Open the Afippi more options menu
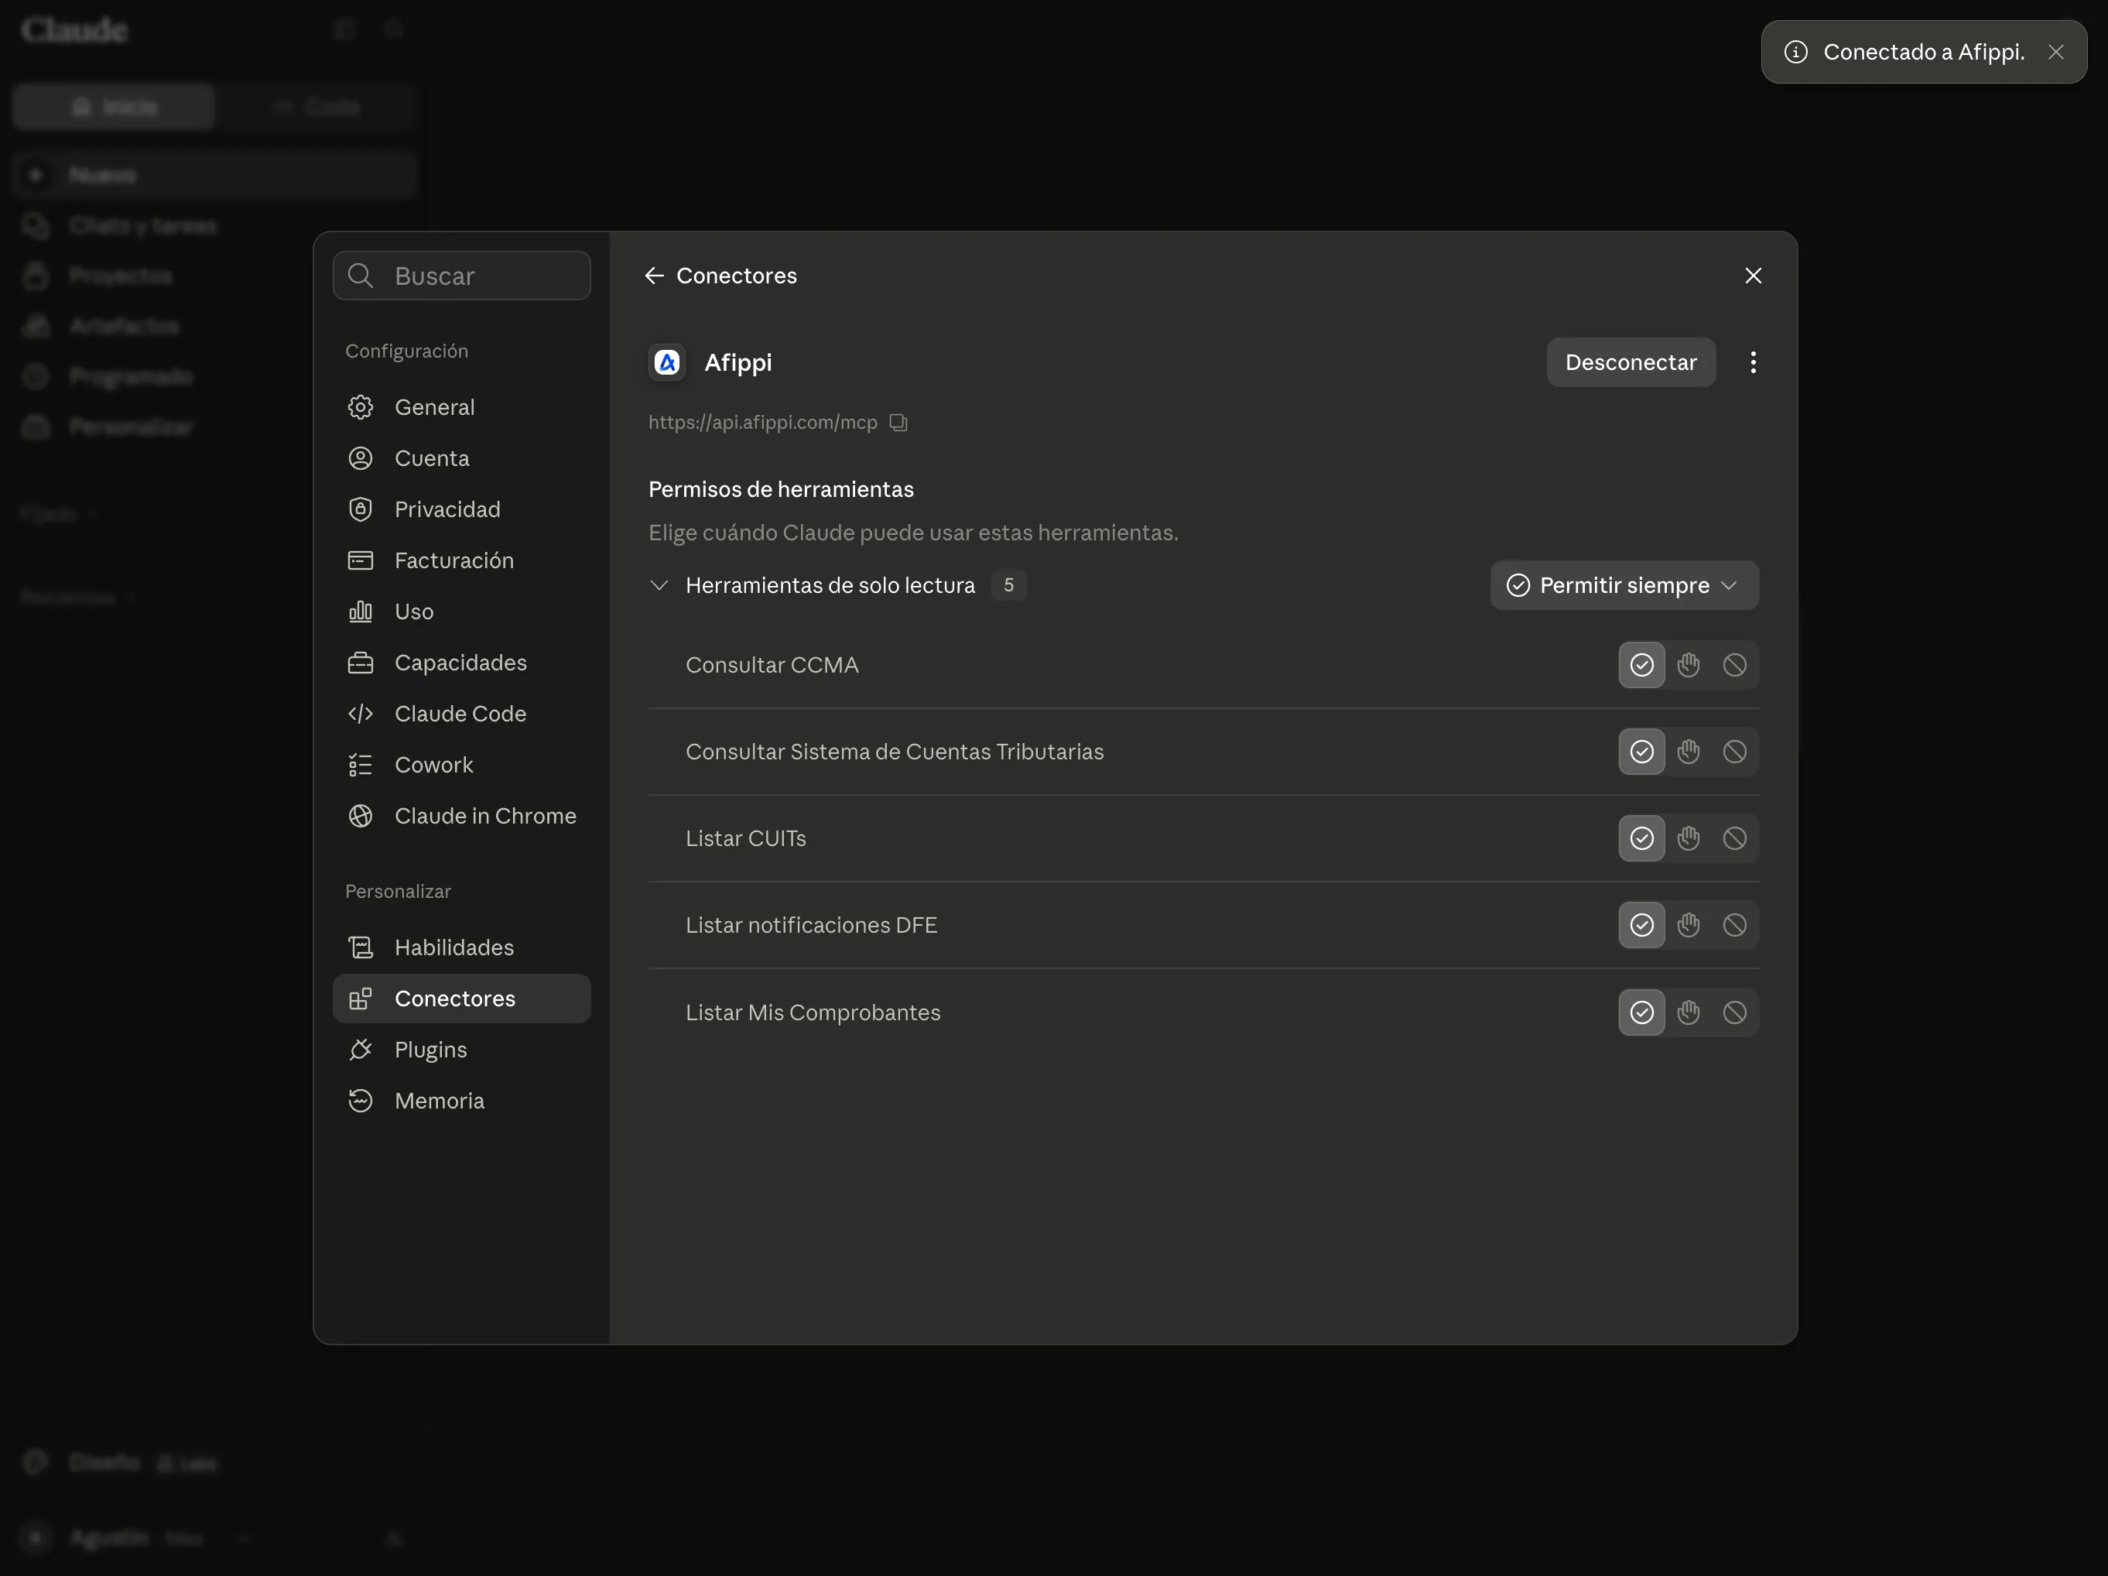Image resolution: width=2108 pixels, height=1576 pixels. click(x=1753, y=362)
